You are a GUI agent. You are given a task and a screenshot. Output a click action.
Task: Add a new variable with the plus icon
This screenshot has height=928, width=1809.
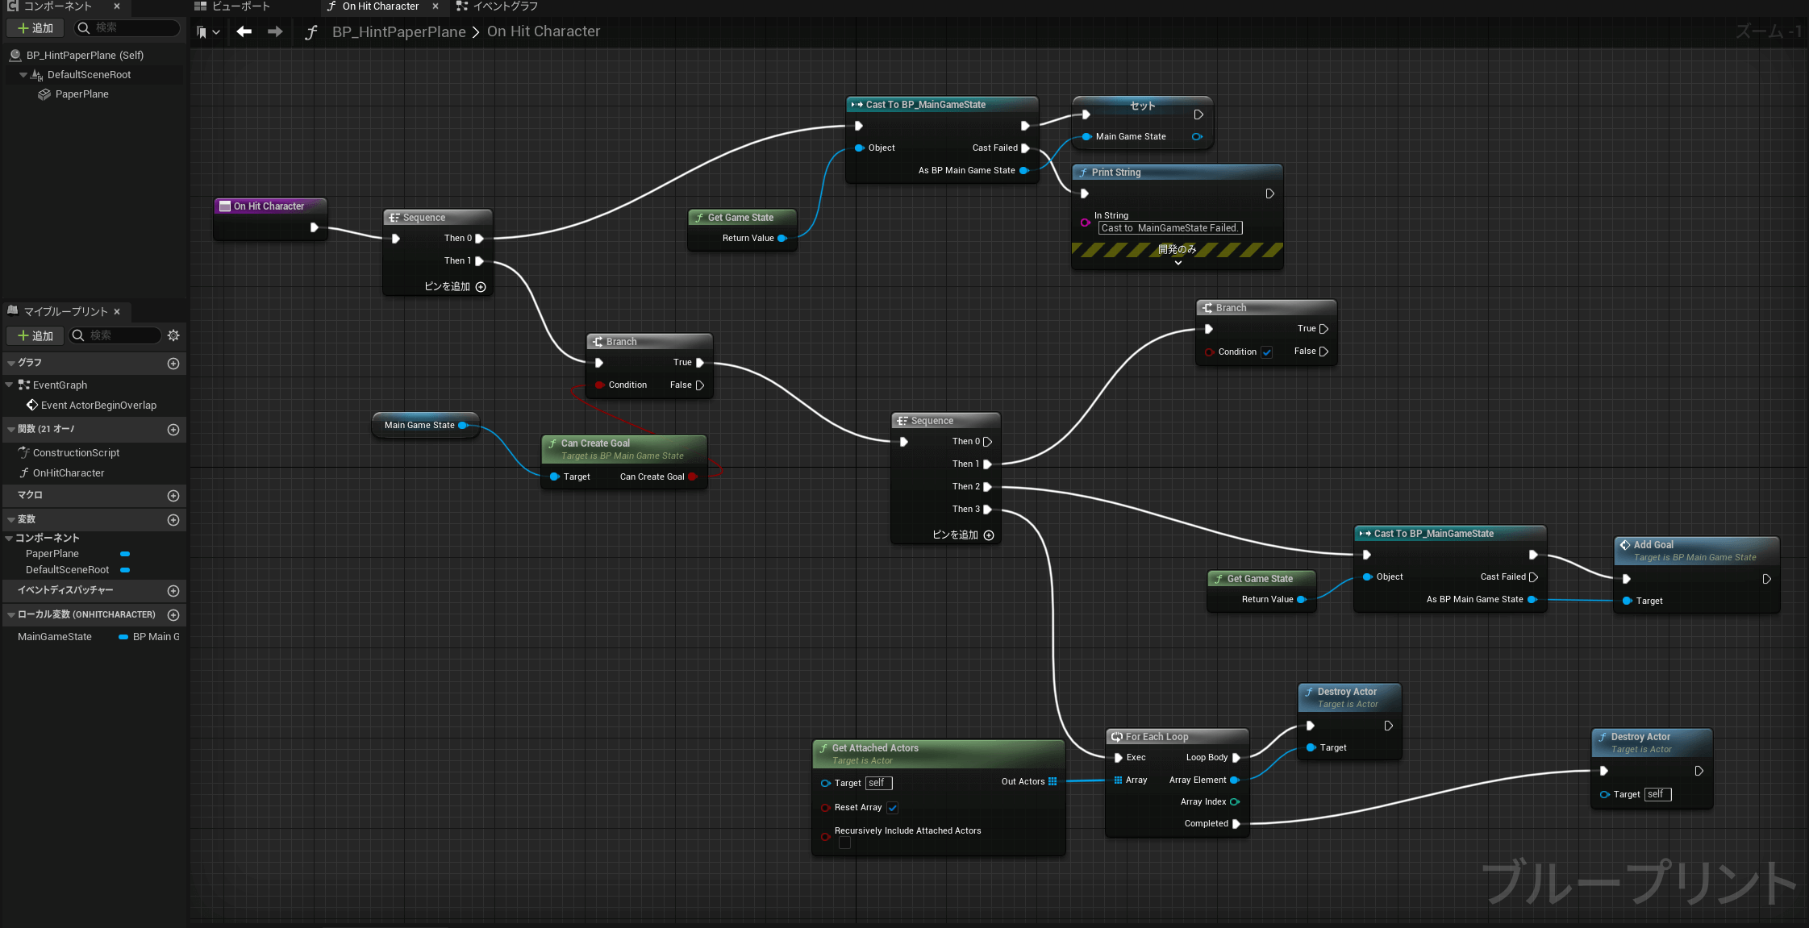point(173,520)
